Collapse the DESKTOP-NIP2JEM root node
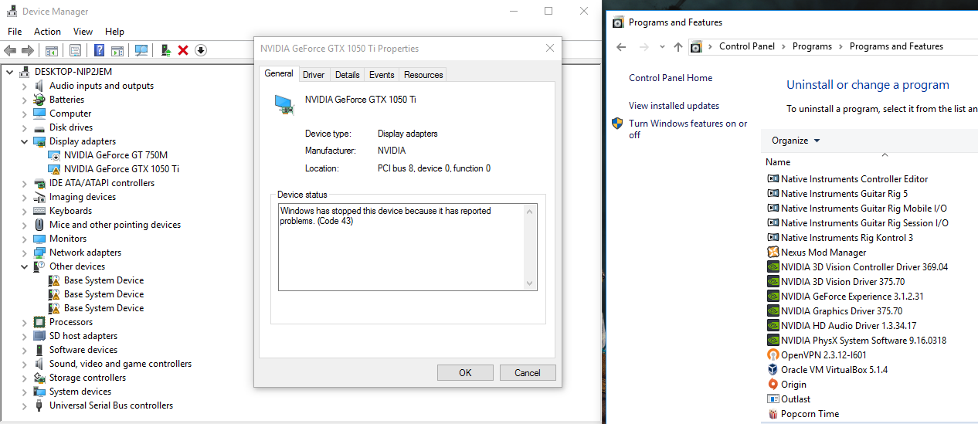The width and height of the screenshot is (978, 424). point(9,72)
